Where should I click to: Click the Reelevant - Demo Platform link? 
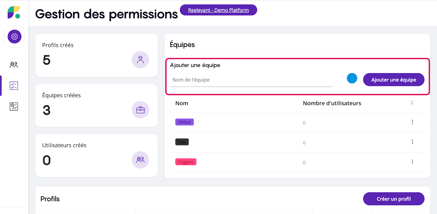click(218, 10)
